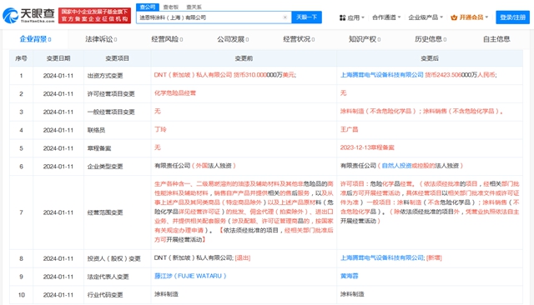Click 涂料制造 in the 变更前 column, row 10

click(x=166, y=294)
